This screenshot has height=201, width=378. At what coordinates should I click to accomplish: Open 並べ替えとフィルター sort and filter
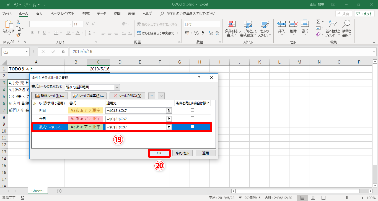pyautogui.click(x=332, y=29)
